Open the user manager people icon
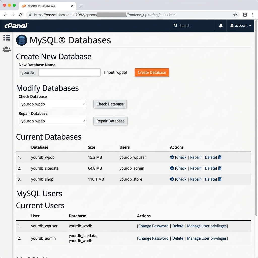The image size is (258, 258). pyautogui.click(x=7, y=49)
